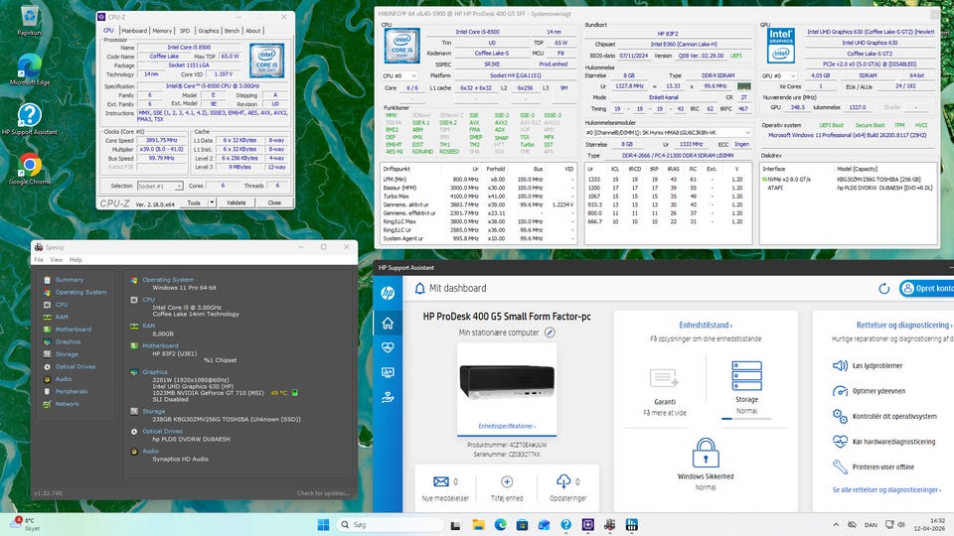This screenshot has height=536, width=954.
Task: Click the Opdateringer cloud download icon
Action: 563,481
